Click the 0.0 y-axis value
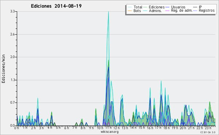Image resolution: width=219 pixels, height=135 pixels. pyautogui.click(x=12, y=126)
